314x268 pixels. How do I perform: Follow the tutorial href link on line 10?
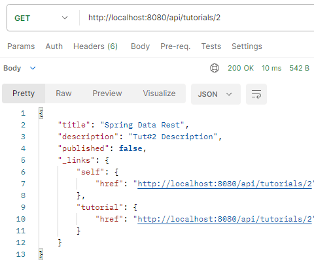(x=224, y=219)
